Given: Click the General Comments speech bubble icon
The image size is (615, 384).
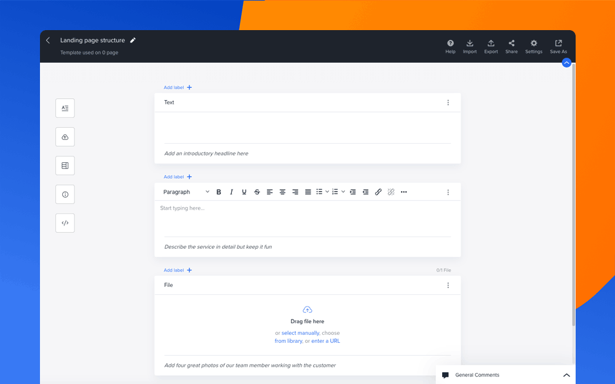Looking at the screenshot, I should 445,375.
